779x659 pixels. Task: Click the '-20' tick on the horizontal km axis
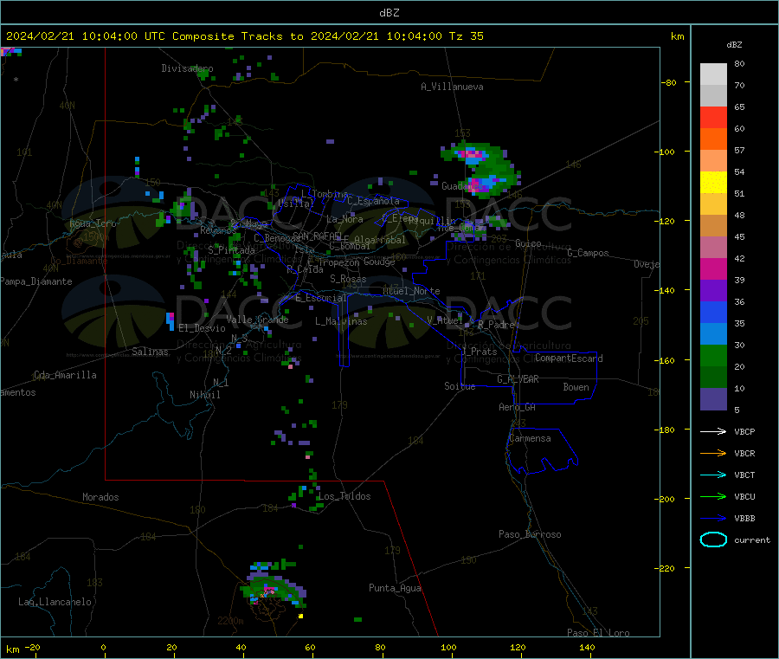point(32,647)
